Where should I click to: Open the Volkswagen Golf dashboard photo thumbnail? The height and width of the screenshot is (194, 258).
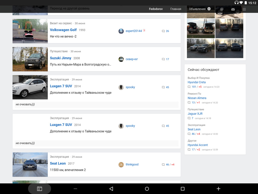pyautogui.click(x=30, y=31)
